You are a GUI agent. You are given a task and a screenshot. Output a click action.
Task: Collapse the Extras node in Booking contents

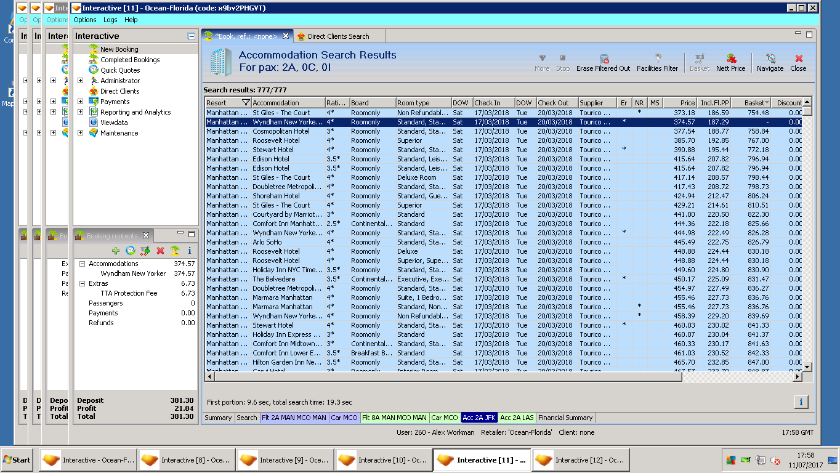83,283
